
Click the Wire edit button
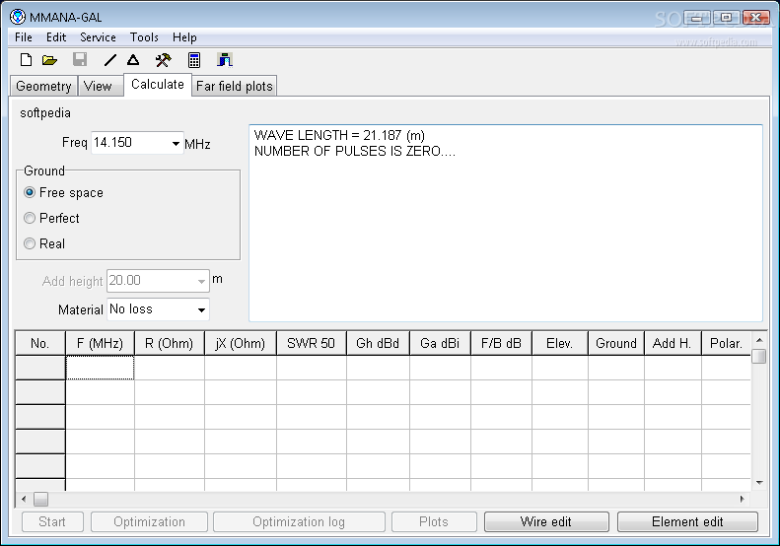(546, 521)
